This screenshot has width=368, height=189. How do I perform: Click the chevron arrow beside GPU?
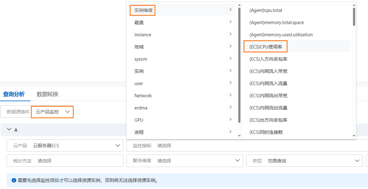pos(231,119)
